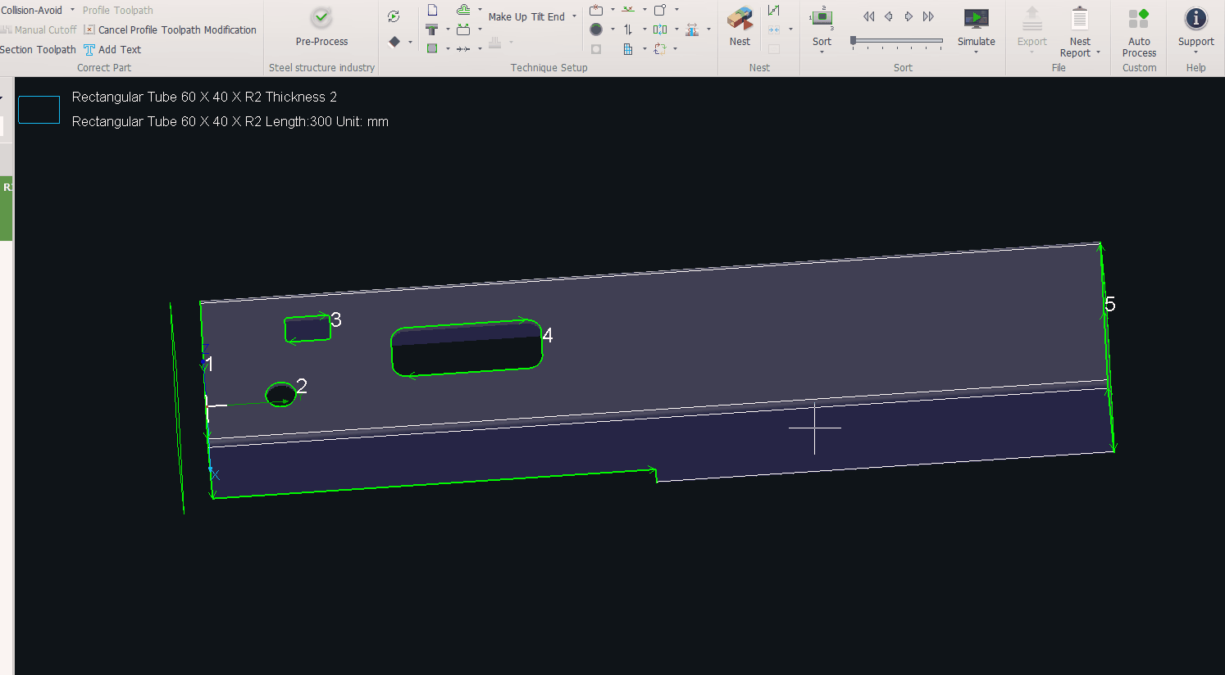Step back one toolpath with left arrow
Viewport: 1225px width, 675px height.
point(889,16)
